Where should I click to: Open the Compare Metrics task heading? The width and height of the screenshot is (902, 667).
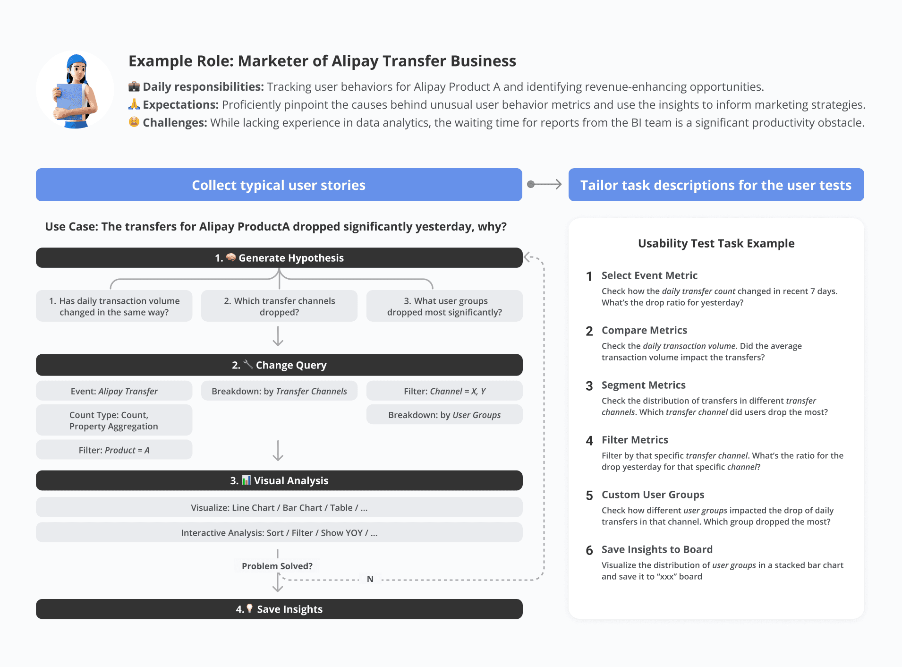tap(644, 330)
